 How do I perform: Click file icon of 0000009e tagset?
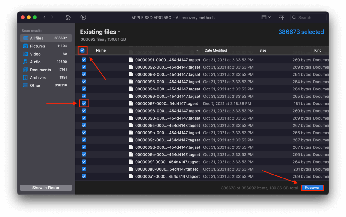(131, 154)
